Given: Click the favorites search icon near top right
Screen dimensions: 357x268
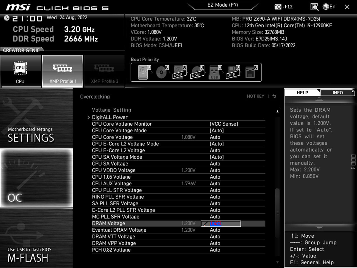Looking at the screenshot, I should point(314,7).
